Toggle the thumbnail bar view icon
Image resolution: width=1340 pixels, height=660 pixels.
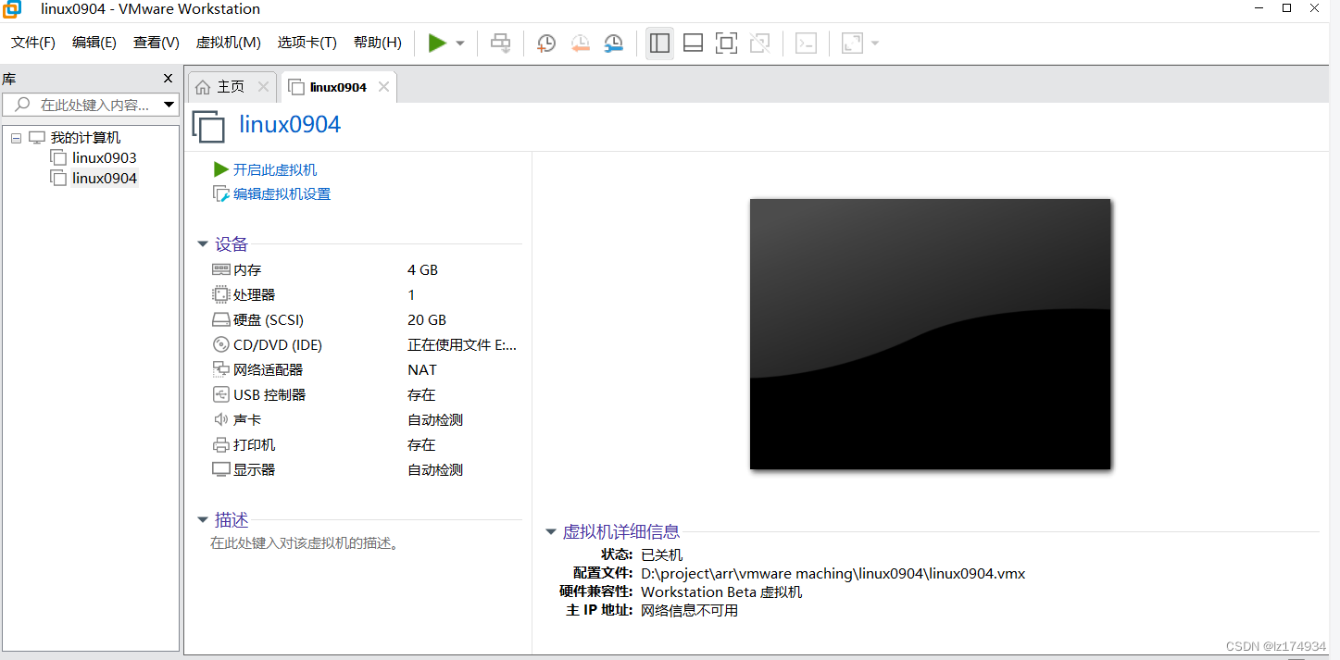tap(693, 43)
